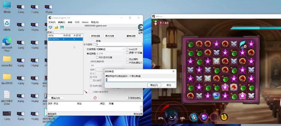Open the 帮助(H) menu

point(95,22)
